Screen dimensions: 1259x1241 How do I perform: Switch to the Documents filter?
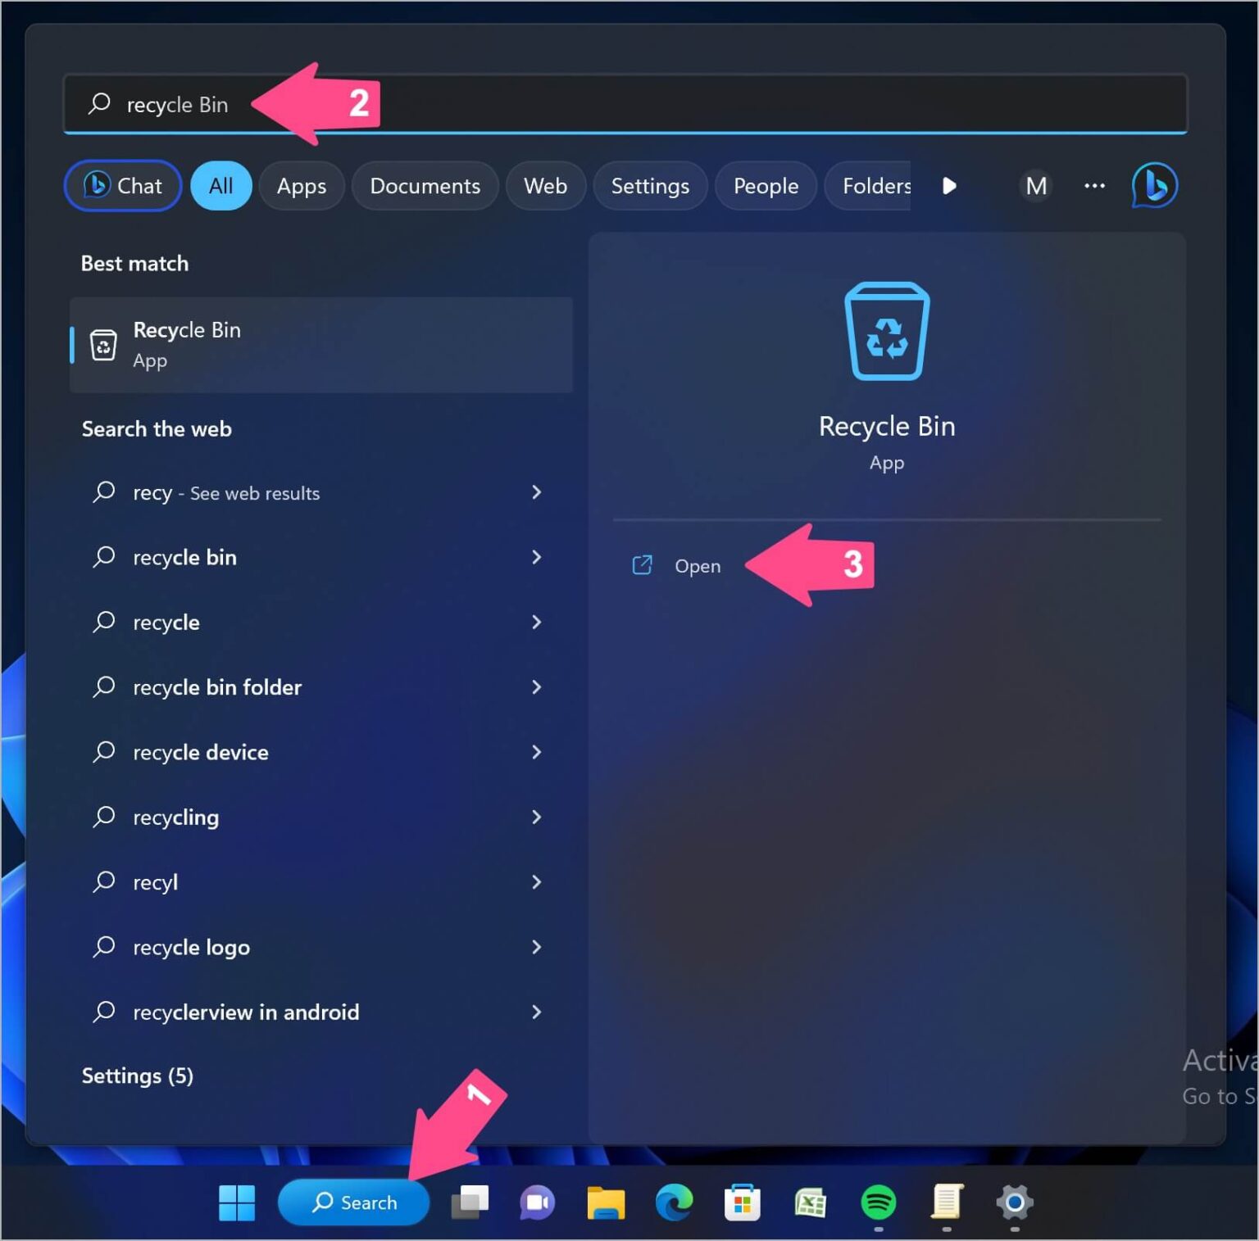click(425, 186)
